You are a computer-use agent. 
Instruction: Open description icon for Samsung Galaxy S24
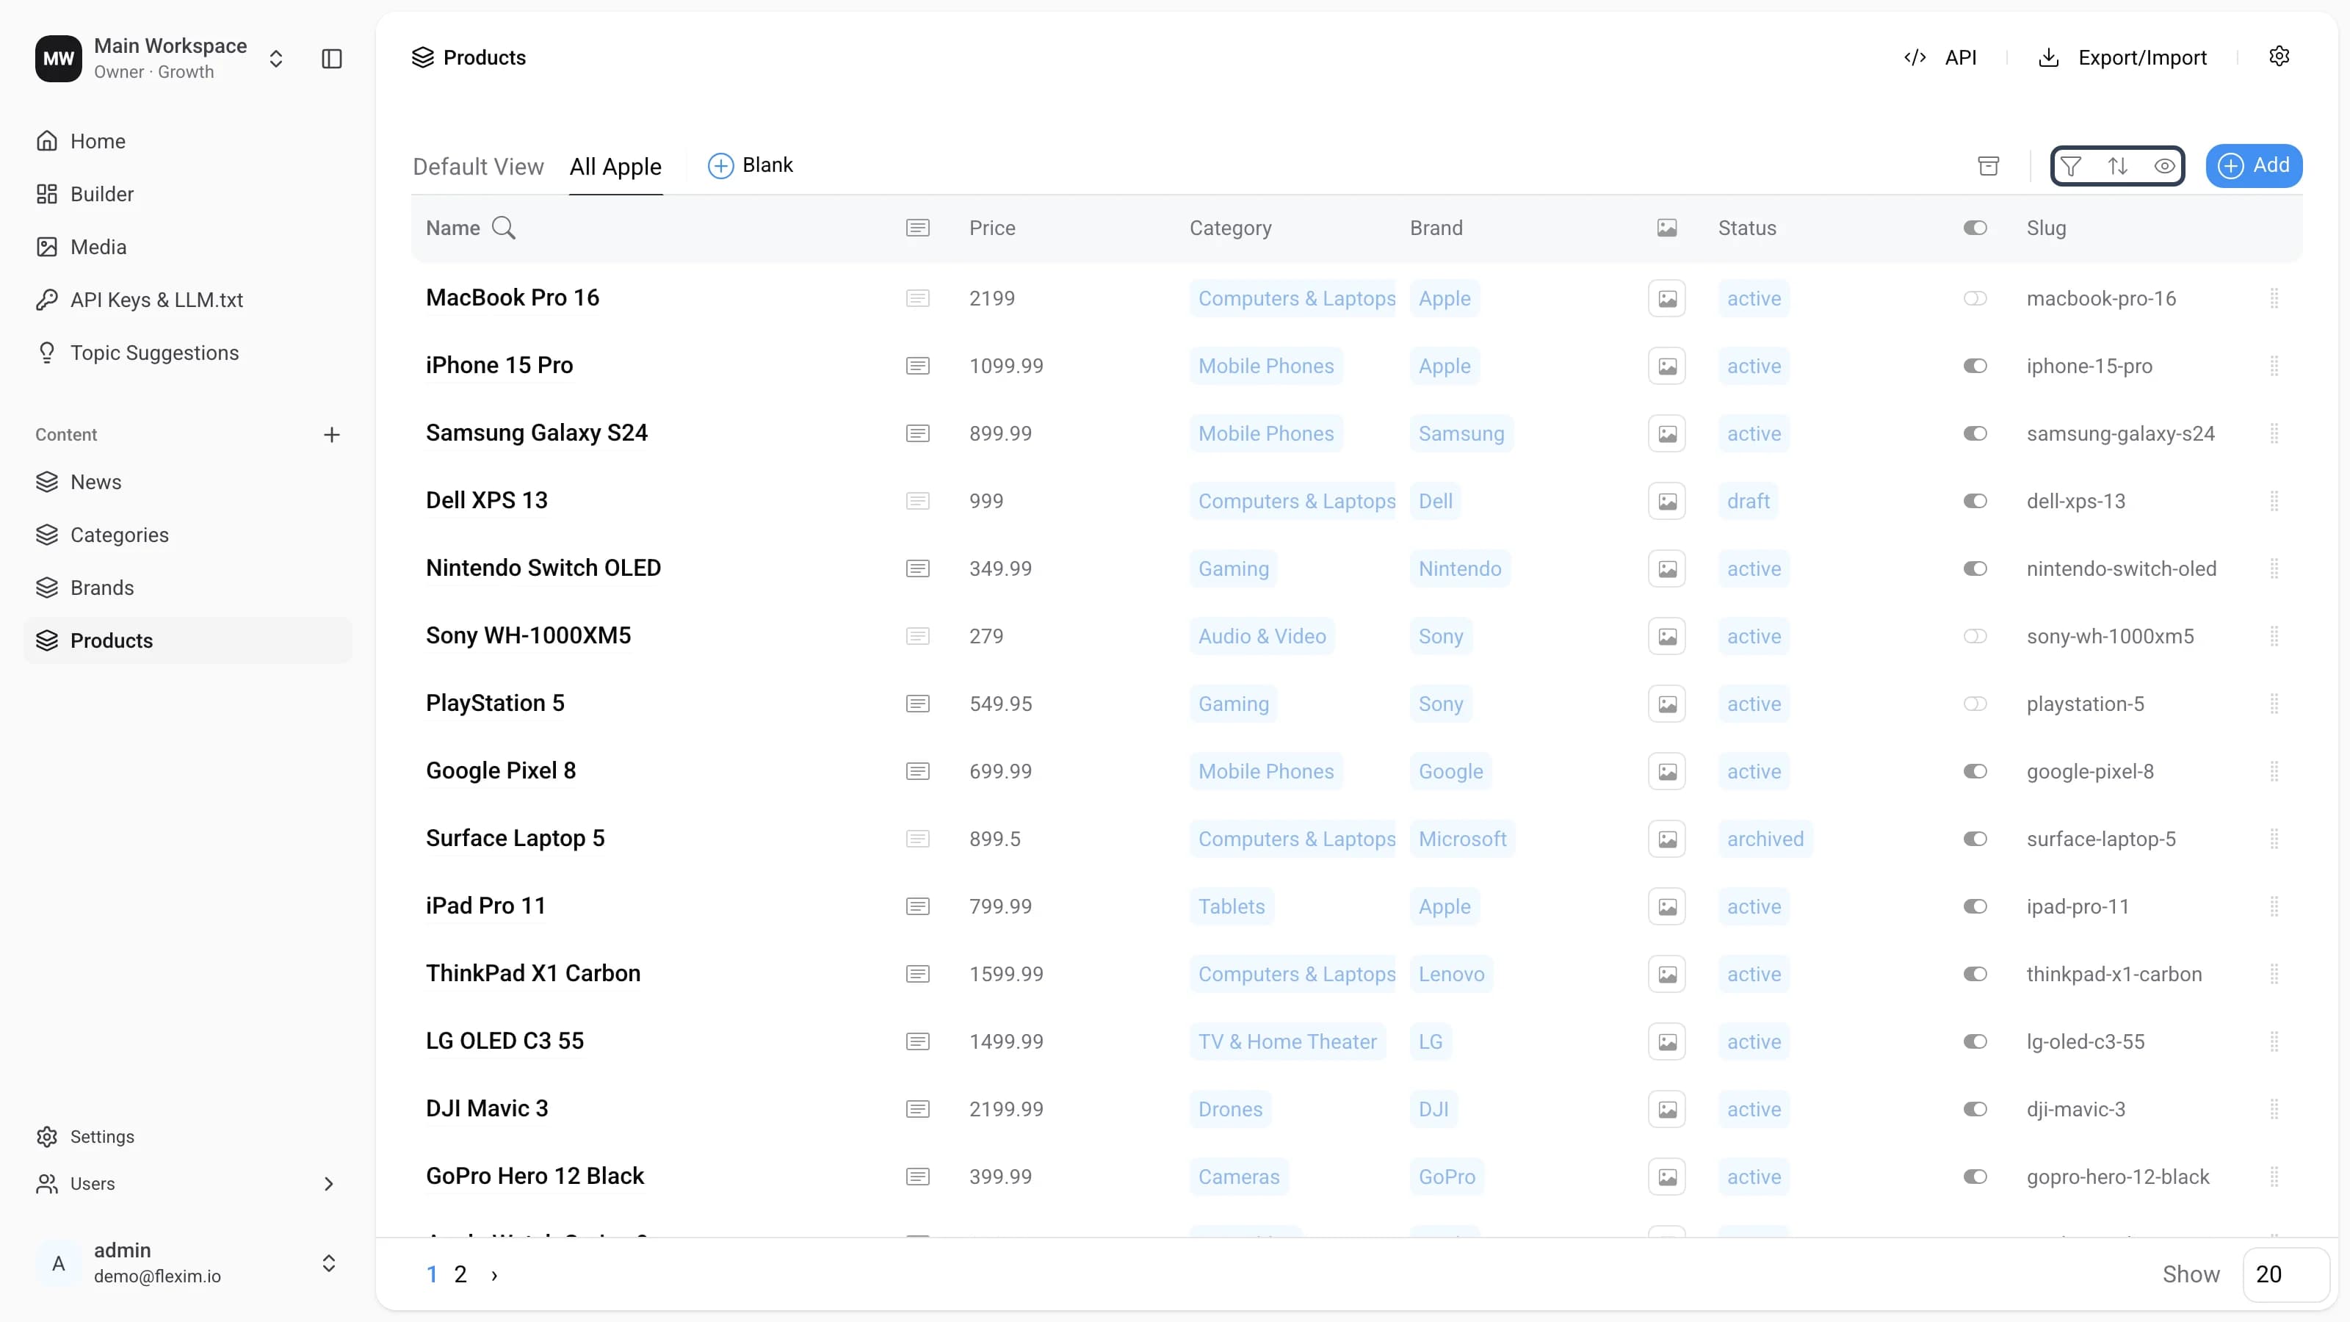click(x=918, y=433)
